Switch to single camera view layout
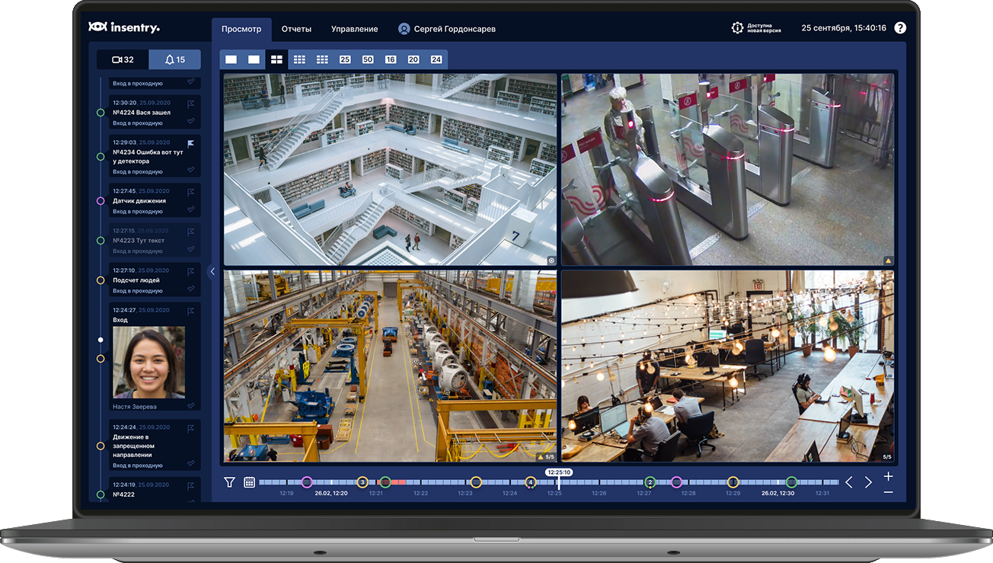 coord(231,59)
